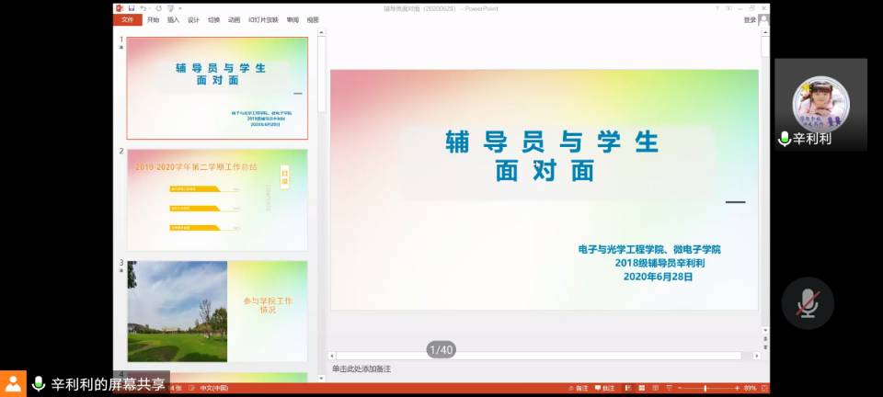Click the notes area '单击此处添加备注'
Screen dimensions: 883x397
[x=361, y=369]
